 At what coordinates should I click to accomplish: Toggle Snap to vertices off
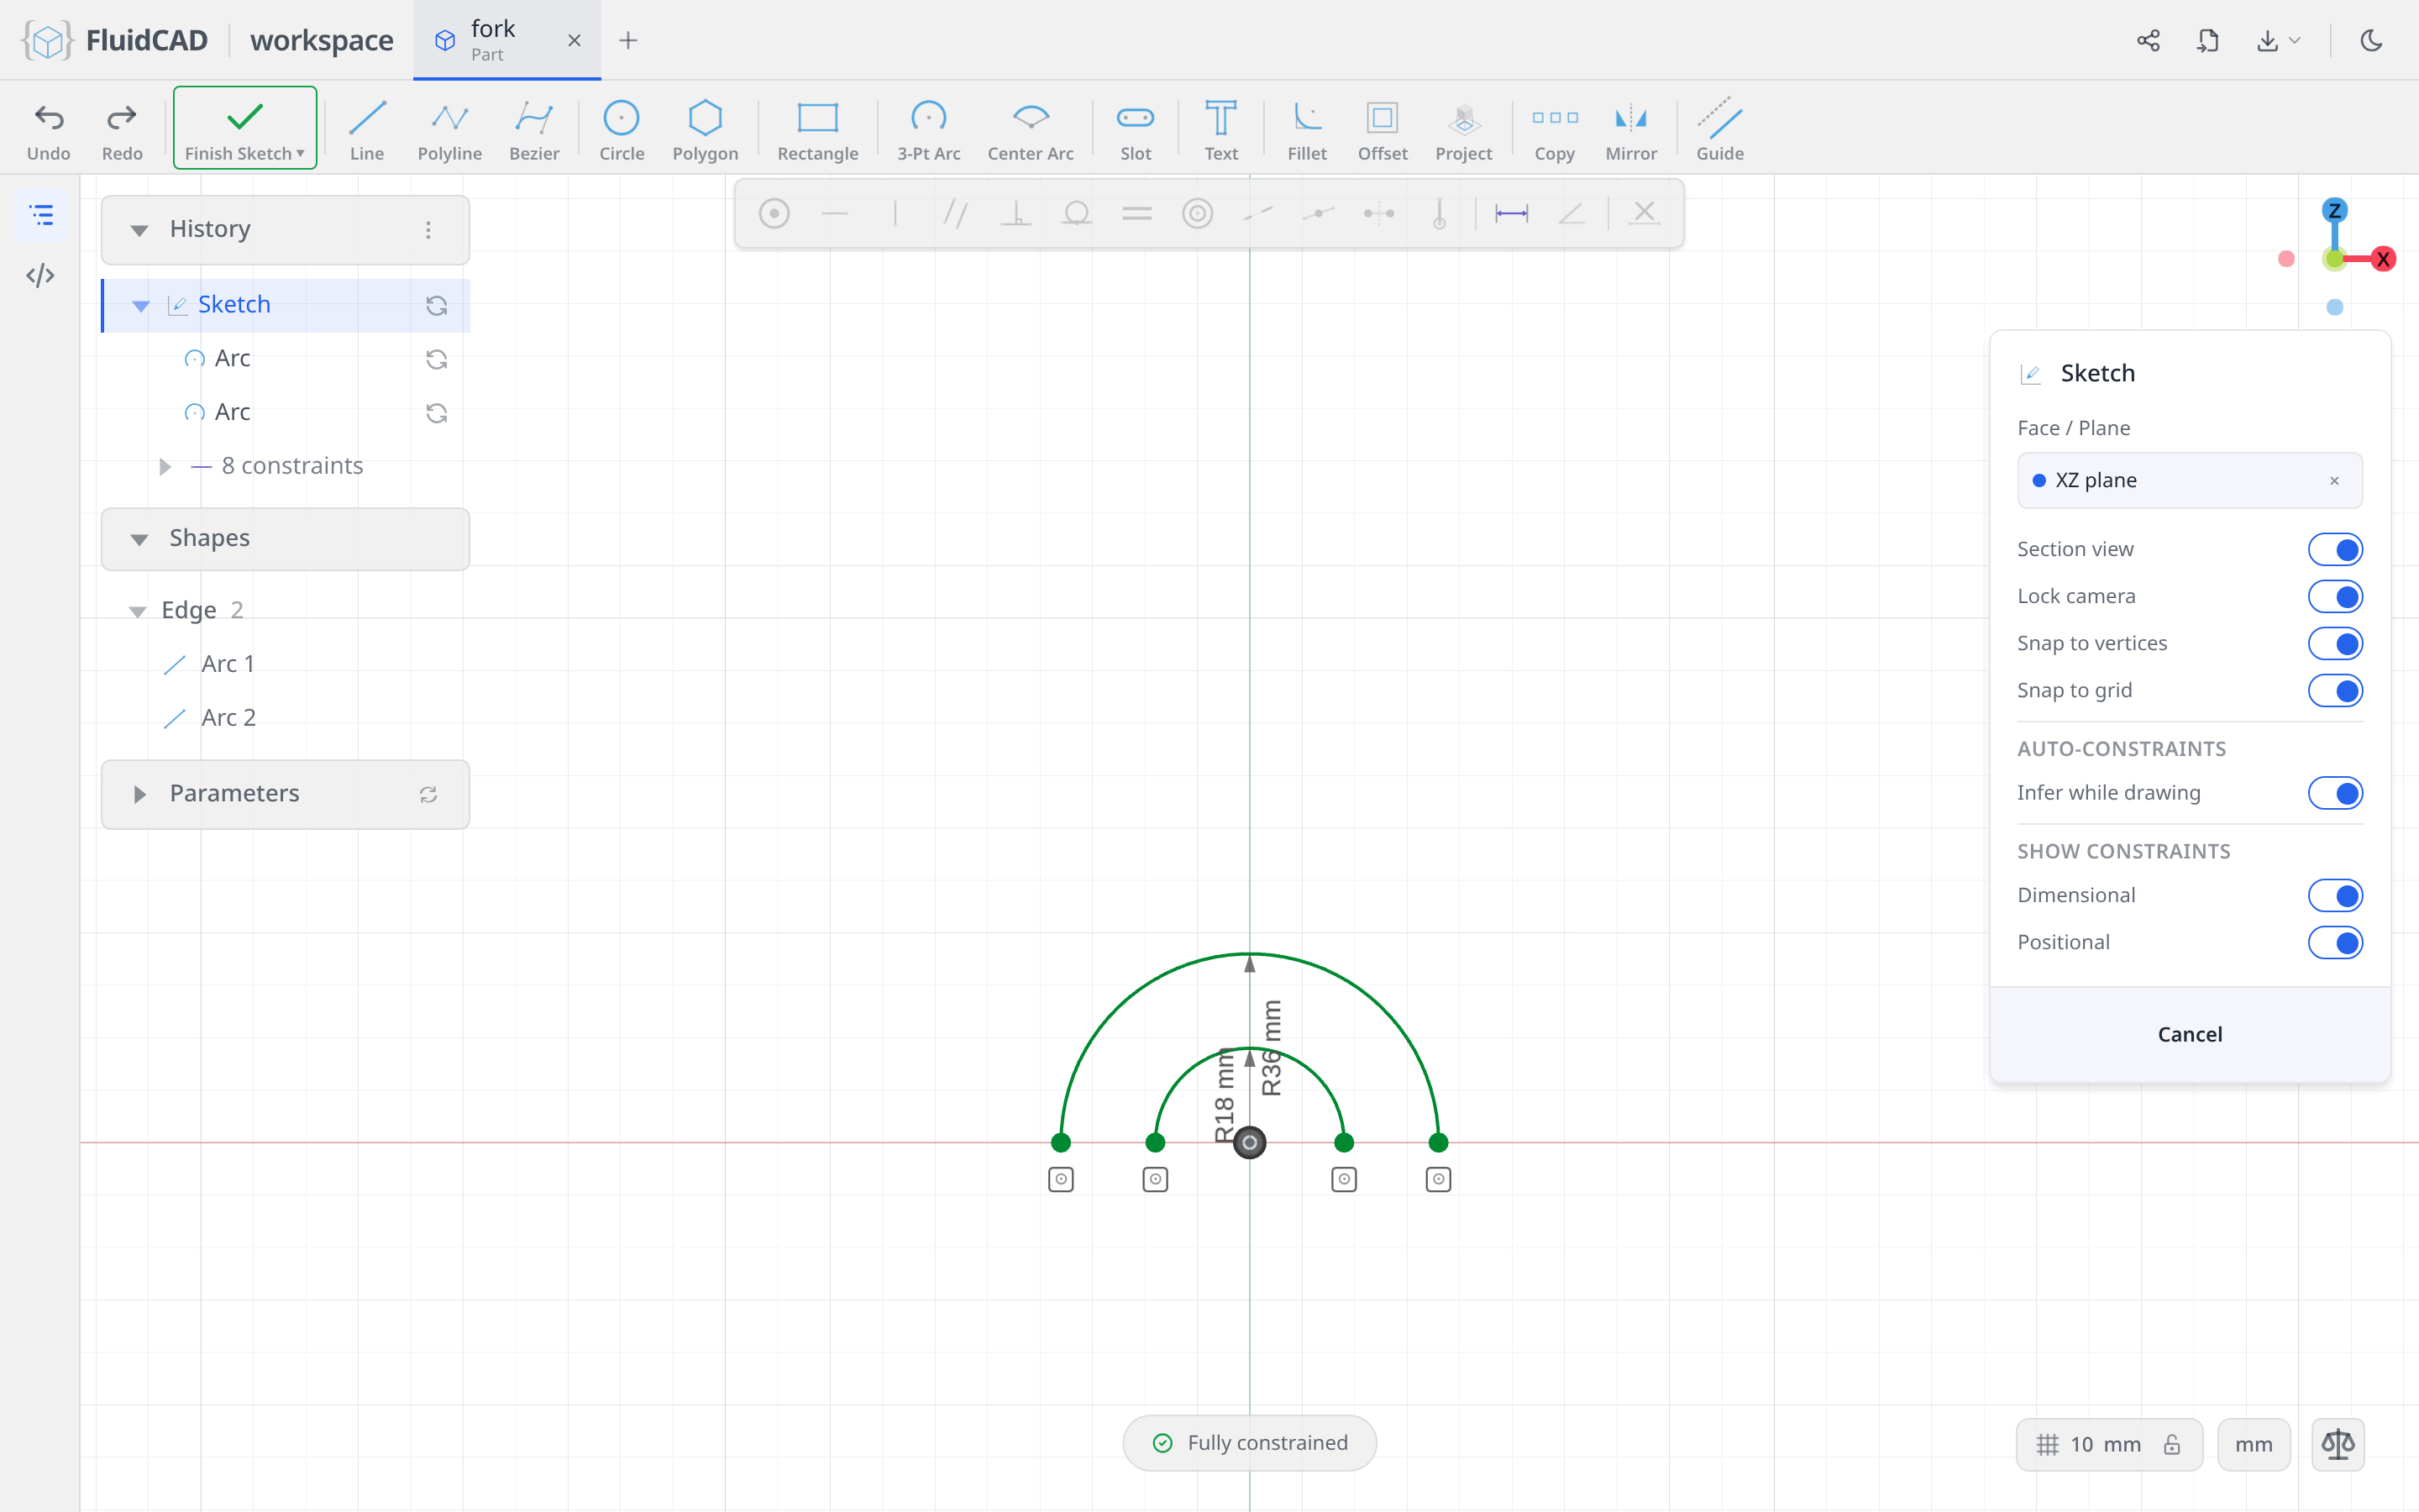pyautogui.click(x=2335, y=643)
